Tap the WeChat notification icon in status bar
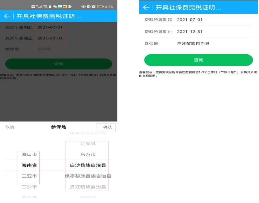 point(55,6)
